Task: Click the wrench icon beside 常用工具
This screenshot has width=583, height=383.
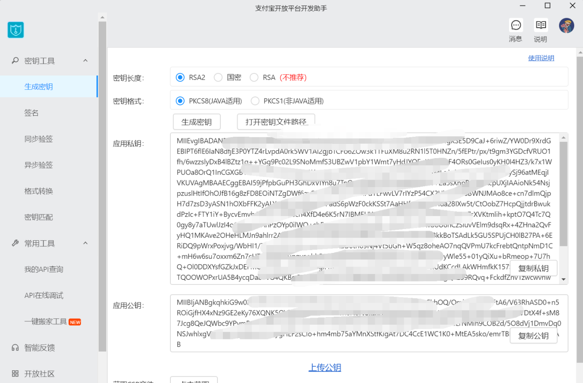Action: (15, 243)
